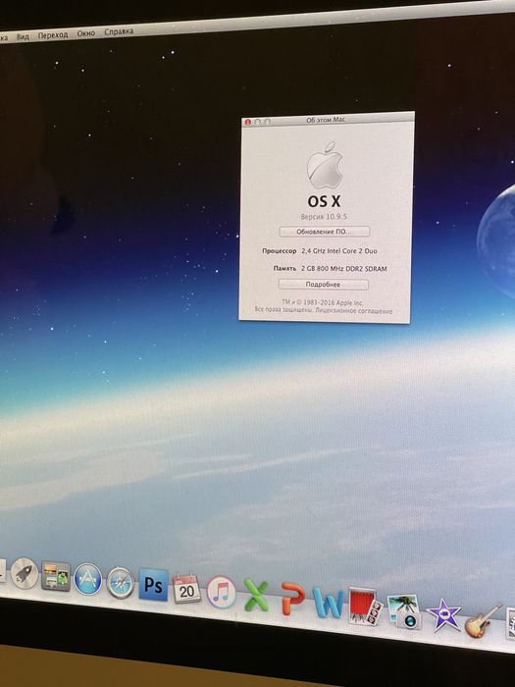Open Photo Booth from the Dock
Viewport: 515px width, 687px height.
click(x=365, y=607)
